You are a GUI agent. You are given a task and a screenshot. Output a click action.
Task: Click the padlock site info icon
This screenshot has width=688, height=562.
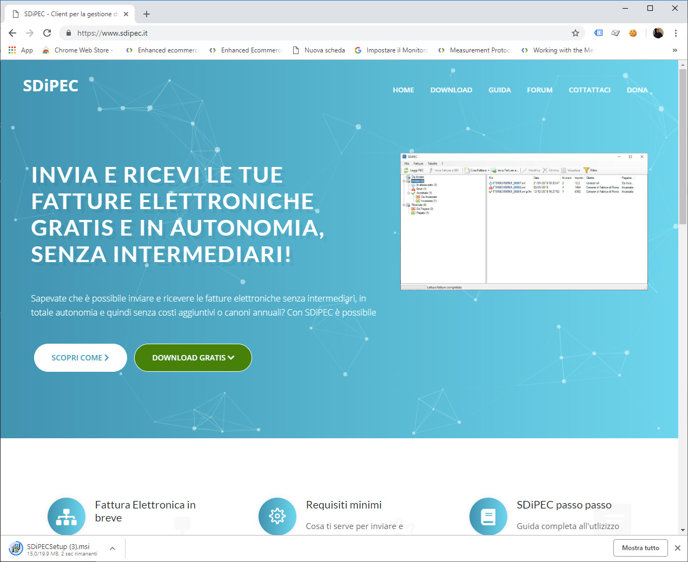coord(68,33)
